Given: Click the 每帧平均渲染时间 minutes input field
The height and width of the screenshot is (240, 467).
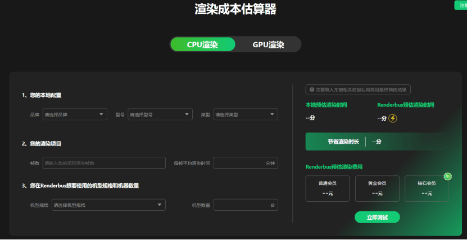Looking at the screenshot, I should pos(246,163).
